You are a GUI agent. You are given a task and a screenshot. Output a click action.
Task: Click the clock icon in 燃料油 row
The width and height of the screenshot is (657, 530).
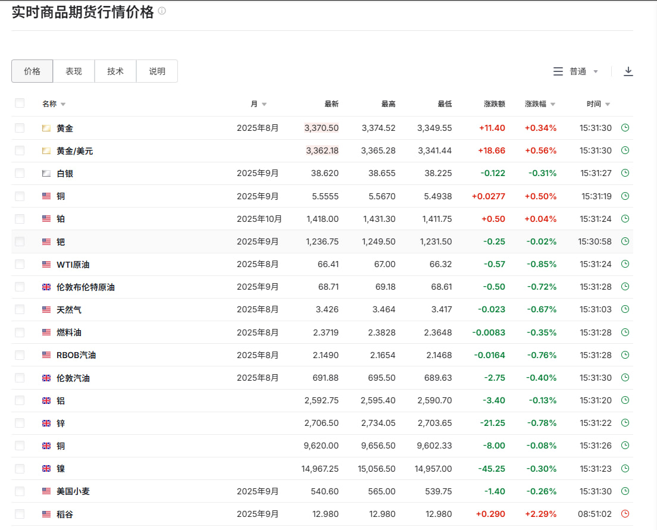click(x=625, y=333)
